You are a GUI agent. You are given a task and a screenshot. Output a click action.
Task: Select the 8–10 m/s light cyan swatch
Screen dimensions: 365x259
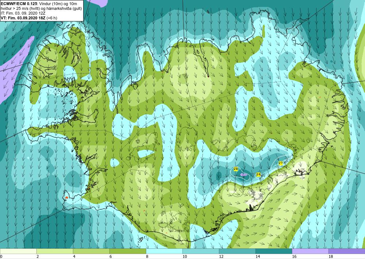pos(164,251)
